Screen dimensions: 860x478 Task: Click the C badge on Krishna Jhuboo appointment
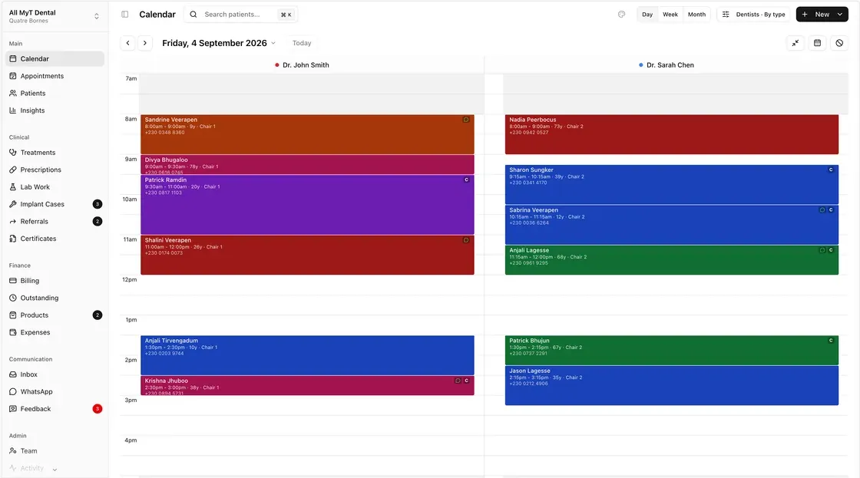pos(467,381)
